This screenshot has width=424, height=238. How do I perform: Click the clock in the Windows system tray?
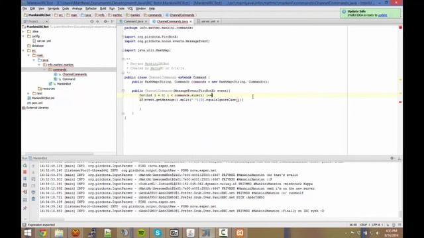point(392,233)
